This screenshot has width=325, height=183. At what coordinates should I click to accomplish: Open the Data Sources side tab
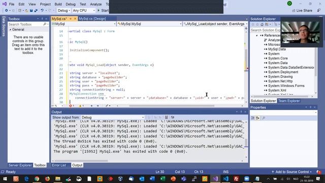4,26
